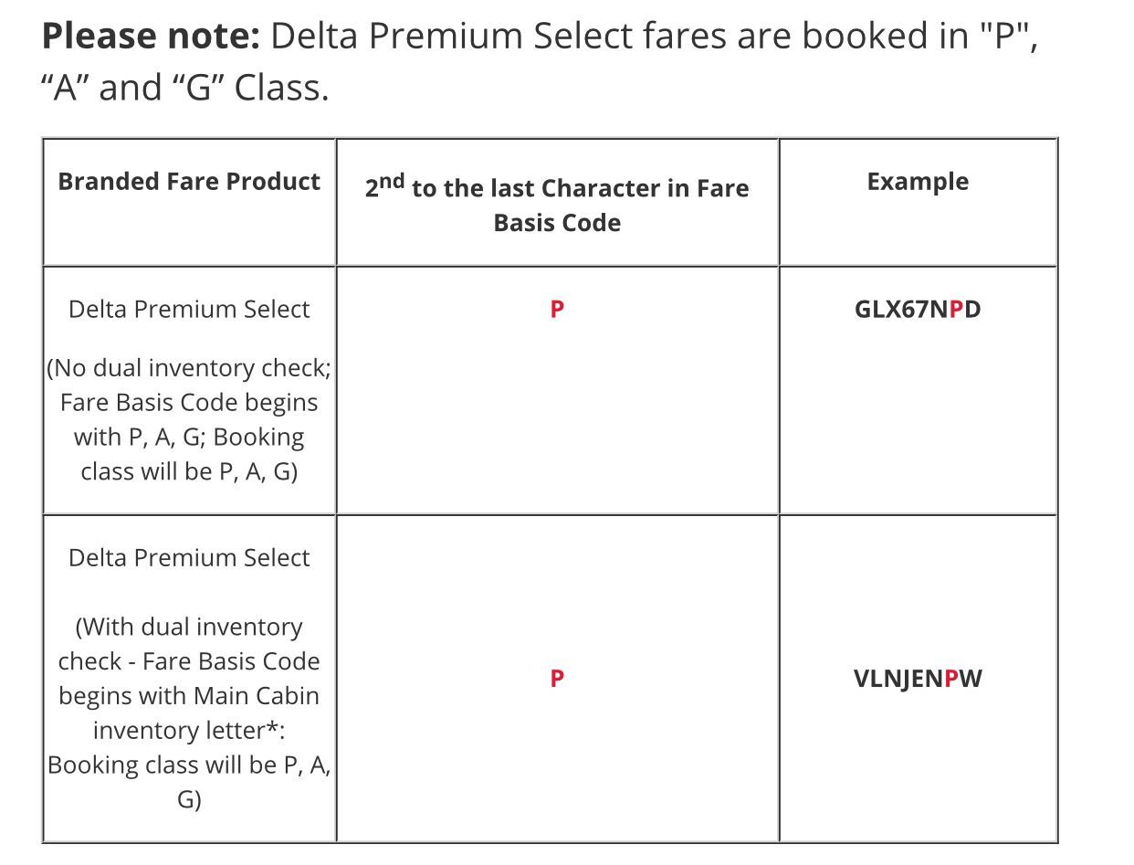Screen dimensions: 1134x865
Task: Click "Delta Premium Select" in first row
Action: (x=189, y=309)
